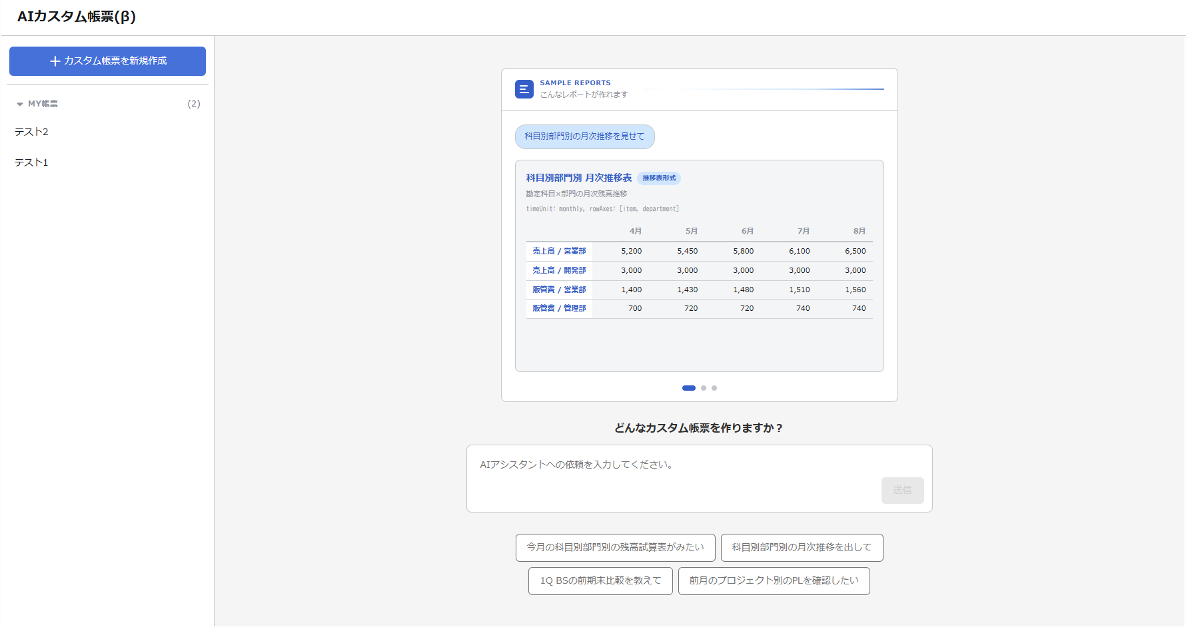Click the 販管費 / 管理部 row header
The image size is (1186, 627).
pos(559,309)
